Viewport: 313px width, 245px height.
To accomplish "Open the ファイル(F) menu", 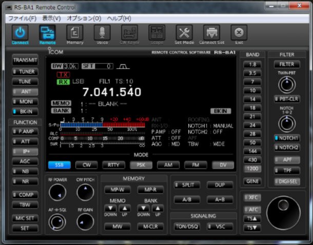I will pos(22,18).
